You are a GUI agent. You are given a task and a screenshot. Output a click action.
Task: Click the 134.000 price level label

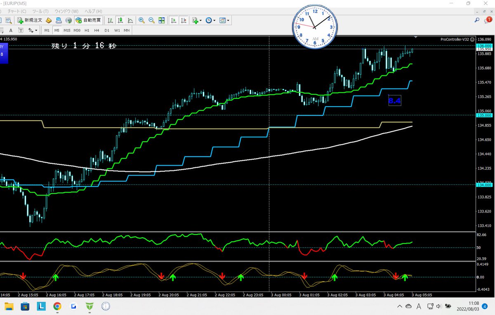484,185
